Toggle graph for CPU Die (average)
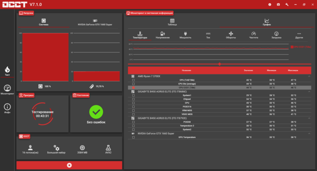Screen dimensions: 317x171 coord(133,84)
